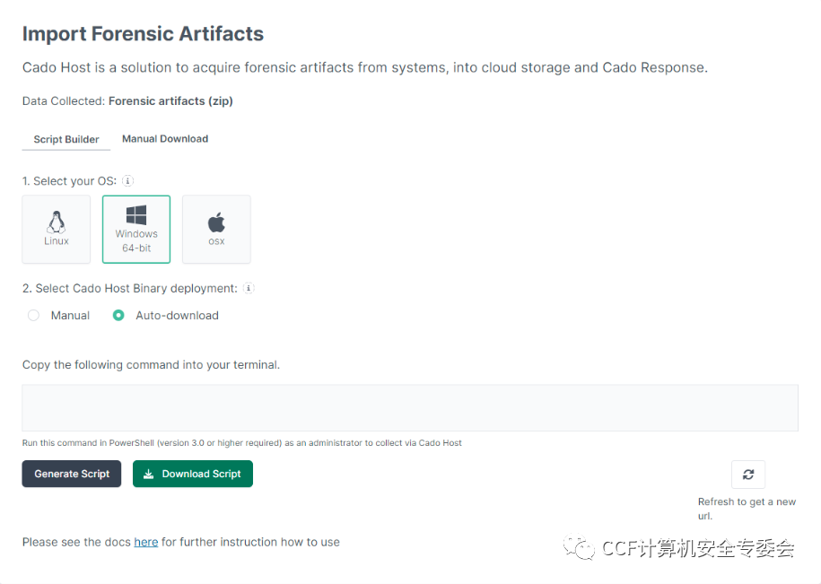Click inside the empty command text box
The image size is (821, 584).
point(410,408)
